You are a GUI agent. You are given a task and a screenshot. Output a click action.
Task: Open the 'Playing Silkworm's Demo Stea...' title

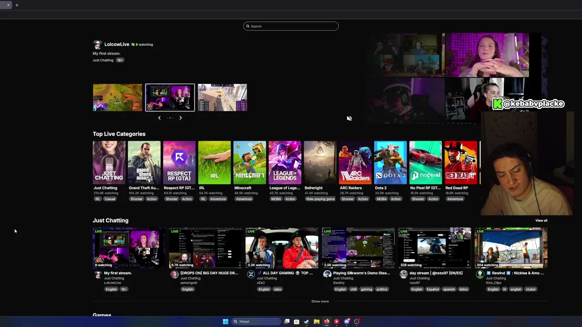click(361, 273)
